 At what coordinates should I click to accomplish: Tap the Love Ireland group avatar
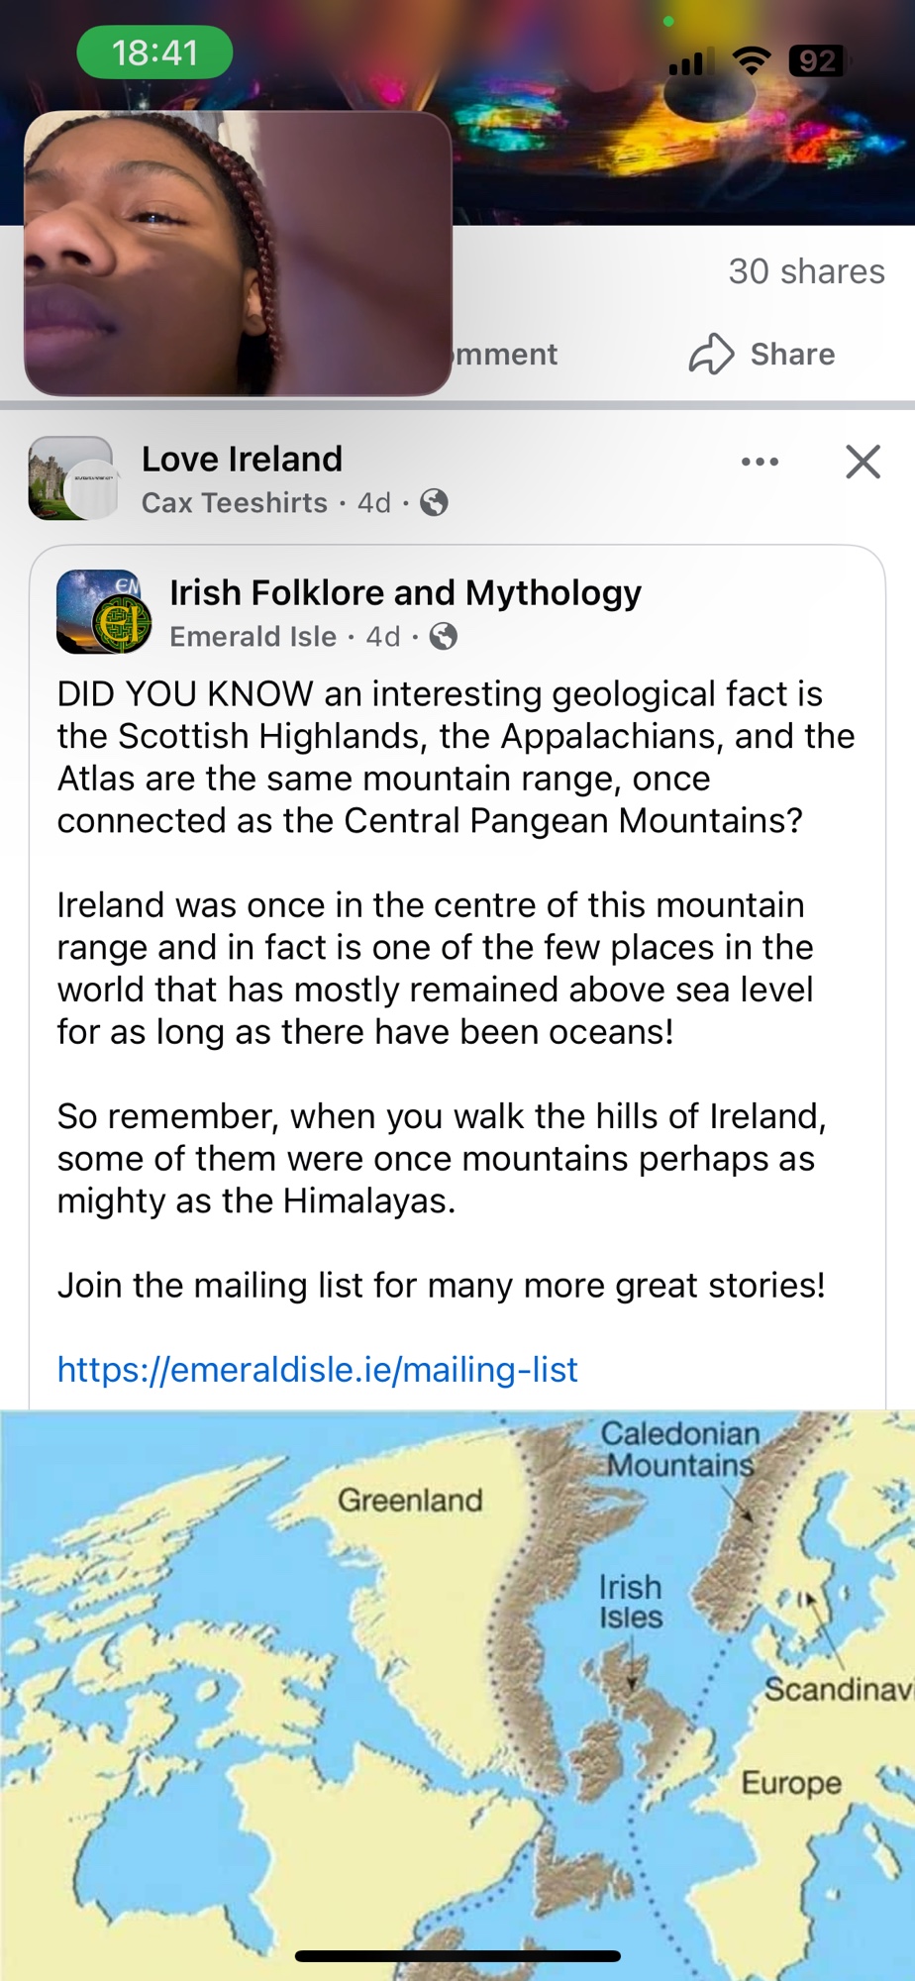click(71, 479)
